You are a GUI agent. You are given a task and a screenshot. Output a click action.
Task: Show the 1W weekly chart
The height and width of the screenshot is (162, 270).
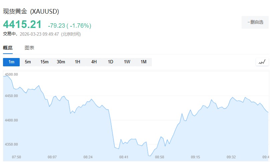tap(127, 62)
